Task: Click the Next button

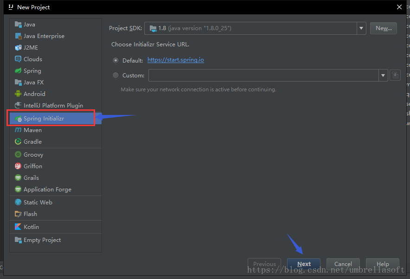Action: [x=304, y=264]
